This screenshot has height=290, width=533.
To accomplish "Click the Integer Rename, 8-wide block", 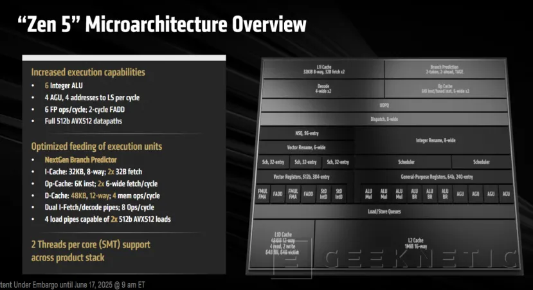I will tap(435, 140).
